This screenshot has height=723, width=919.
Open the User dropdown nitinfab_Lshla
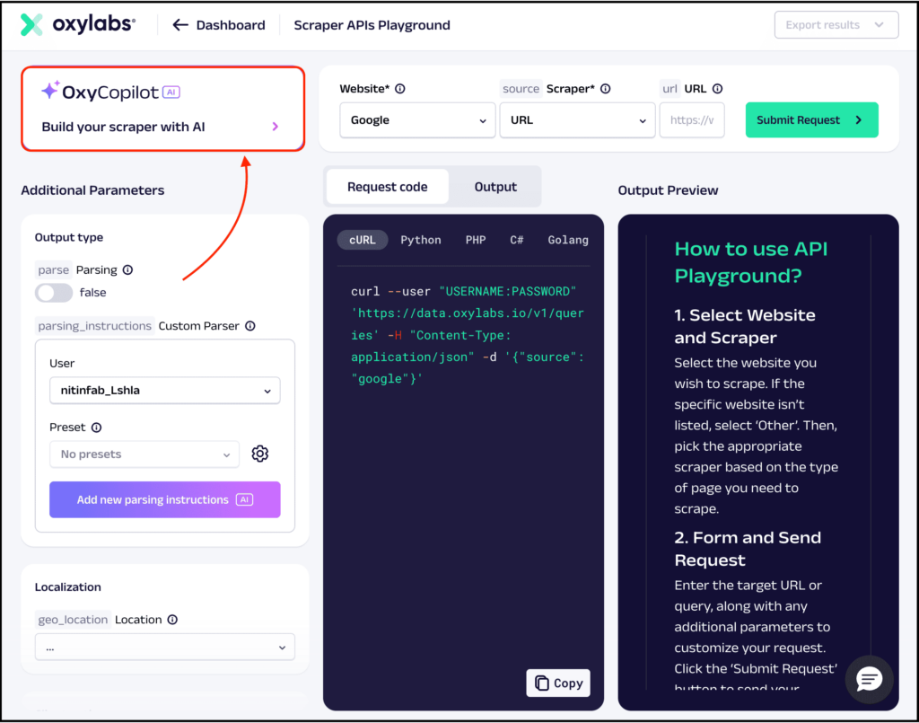coord(165,391)
